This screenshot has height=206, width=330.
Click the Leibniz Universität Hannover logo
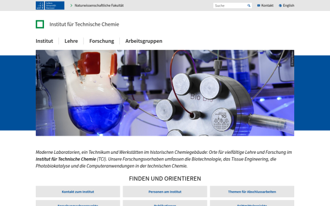click(x=50, y=5)
